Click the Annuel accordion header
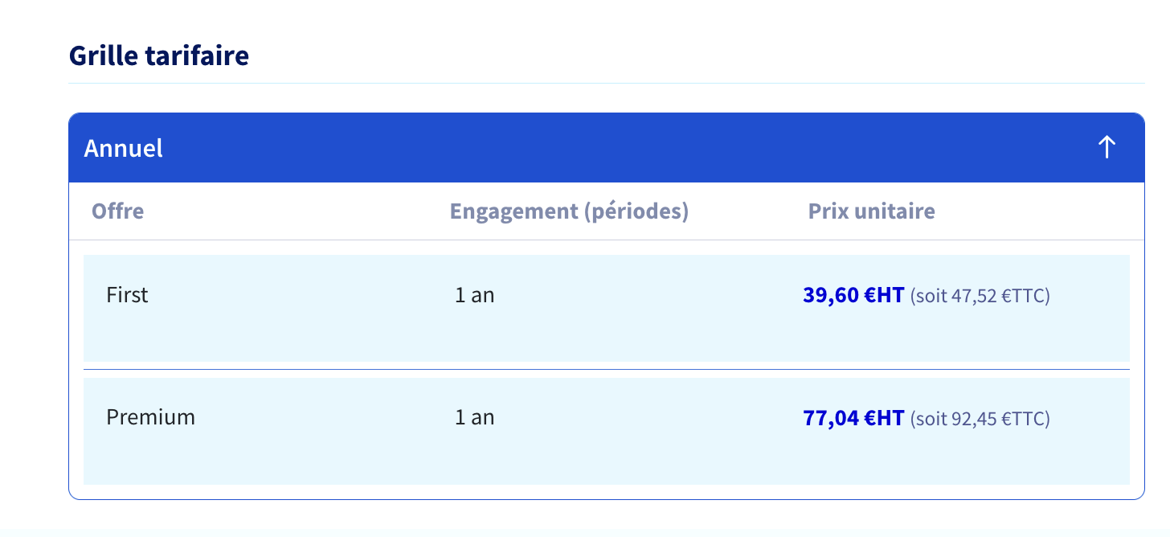 607,148
